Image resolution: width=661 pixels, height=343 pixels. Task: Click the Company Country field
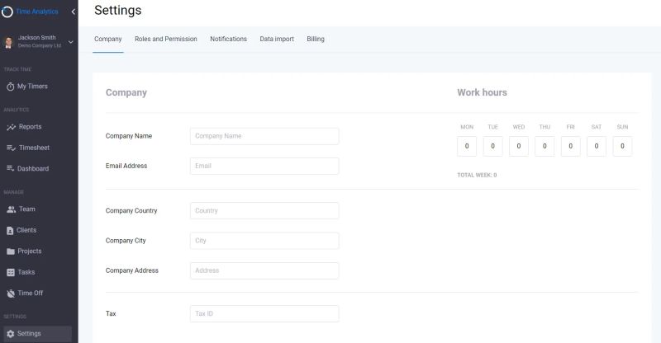(x=264, y=210)
